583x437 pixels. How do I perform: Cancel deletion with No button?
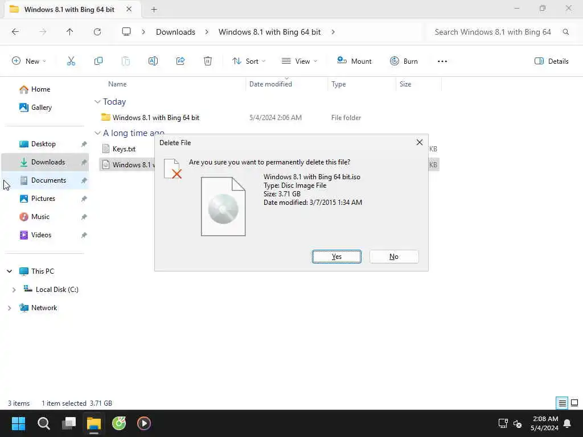394,257
